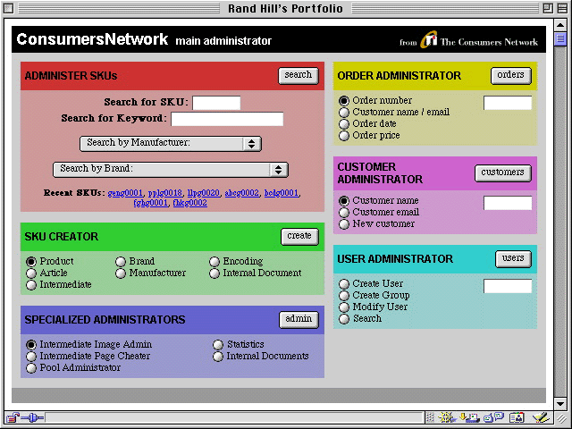Open the Address Book icon
Image resolution: width=572 pixels, height=429 pixels.
click(517, 417)
